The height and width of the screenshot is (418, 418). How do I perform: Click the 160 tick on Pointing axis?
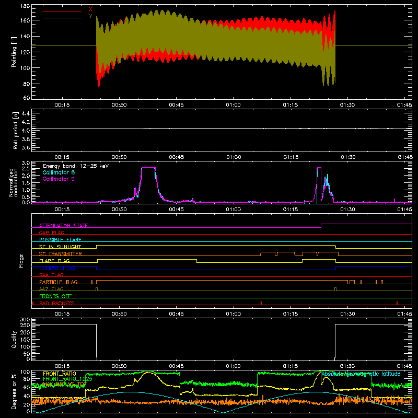pos(25,20)
